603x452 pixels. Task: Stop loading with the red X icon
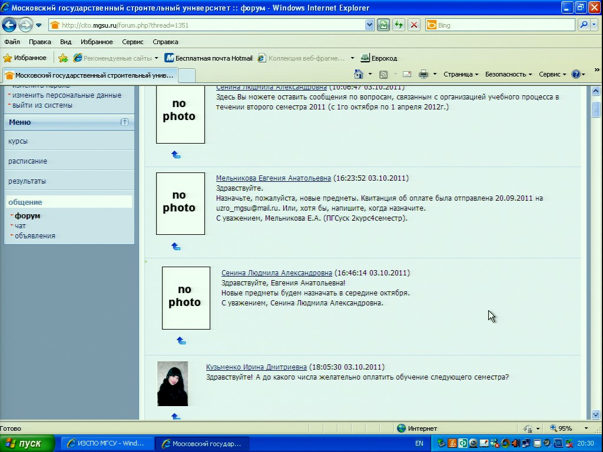(x=414, y=25)
